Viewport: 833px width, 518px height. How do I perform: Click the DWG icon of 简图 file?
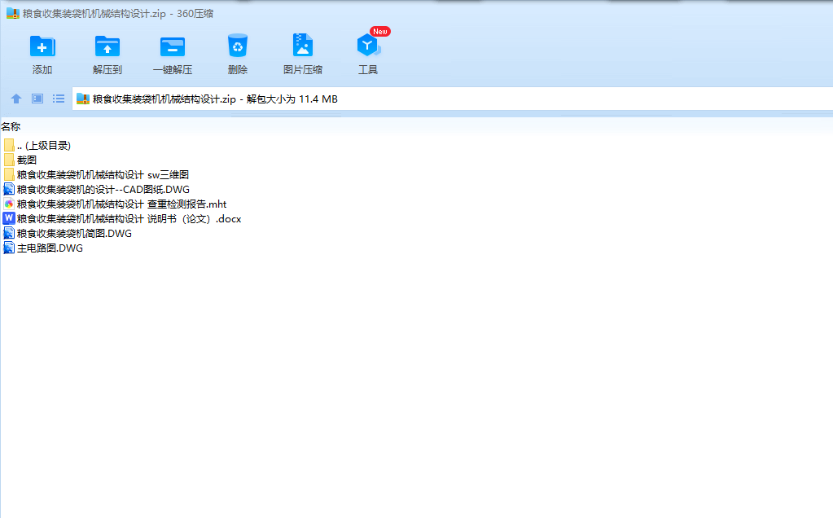tap(8, 233)
